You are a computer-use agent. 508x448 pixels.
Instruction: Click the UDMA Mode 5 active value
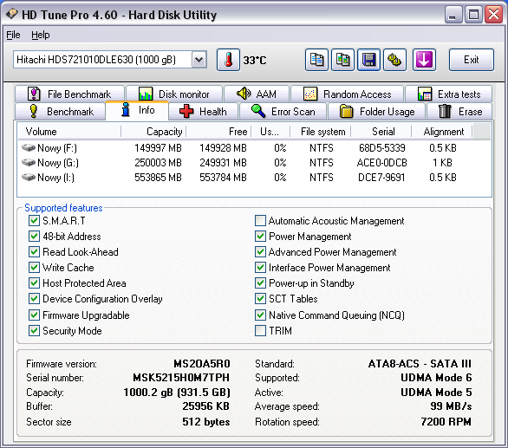click(x=436, y=393)
